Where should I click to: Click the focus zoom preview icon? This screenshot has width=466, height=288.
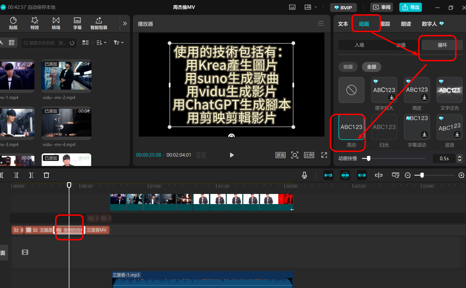[295, 155]
